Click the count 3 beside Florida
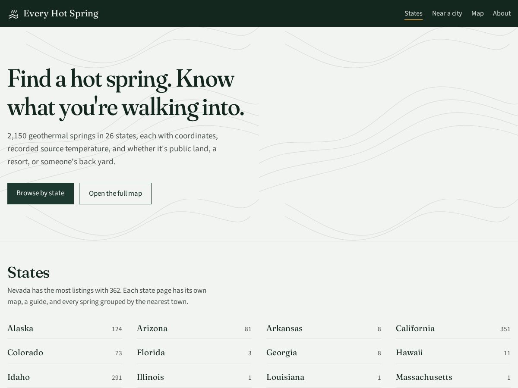518x388 pixels. (x=250, y=353)
